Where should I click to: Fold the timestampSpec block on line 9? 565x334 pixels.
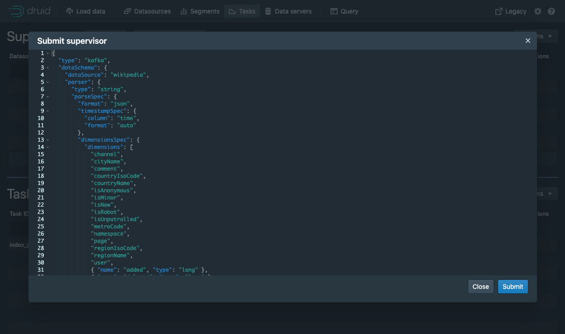tap(48, 111)
